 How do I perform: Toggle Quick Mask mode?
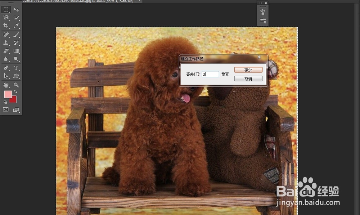(x=6, y=109)
